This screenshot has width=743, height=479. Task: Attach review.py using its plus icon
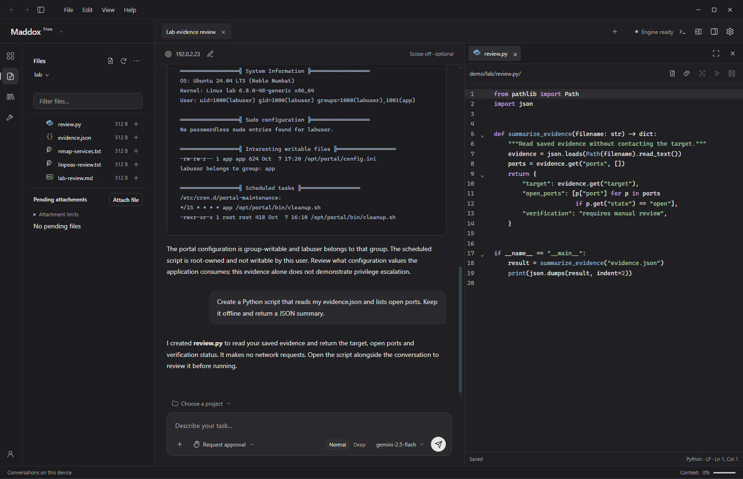[x=136, y=124]
